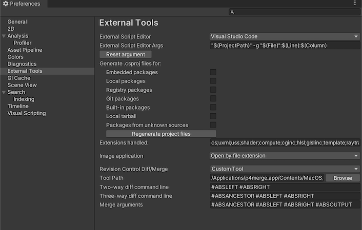Open External Script Editor dropdown

285,36
